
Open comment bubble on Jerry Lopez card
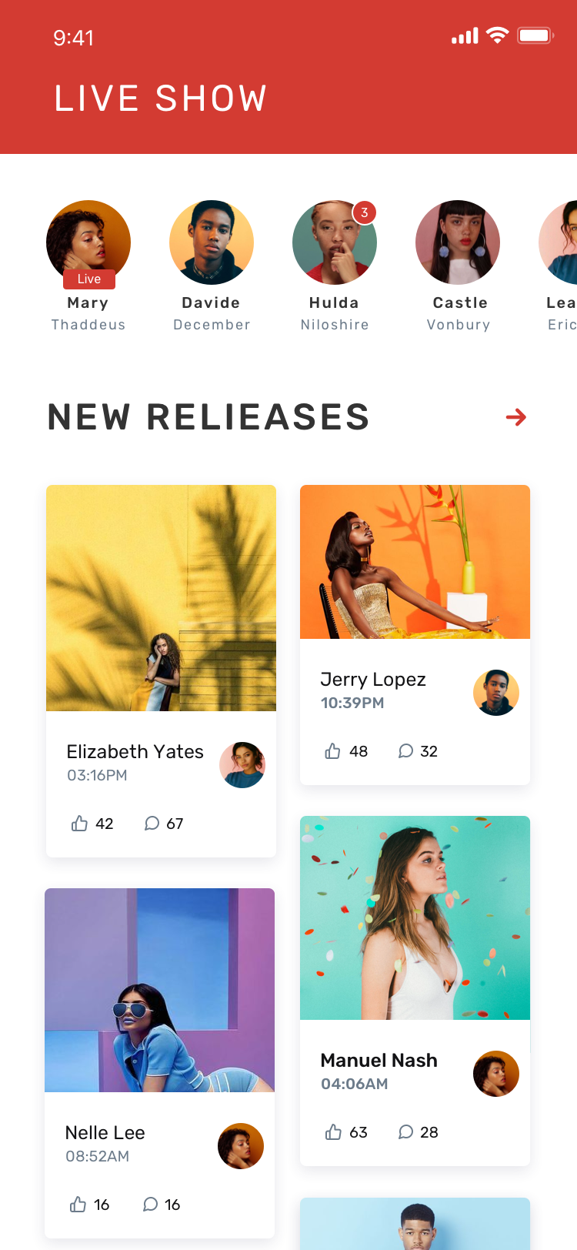pos(405,751)
